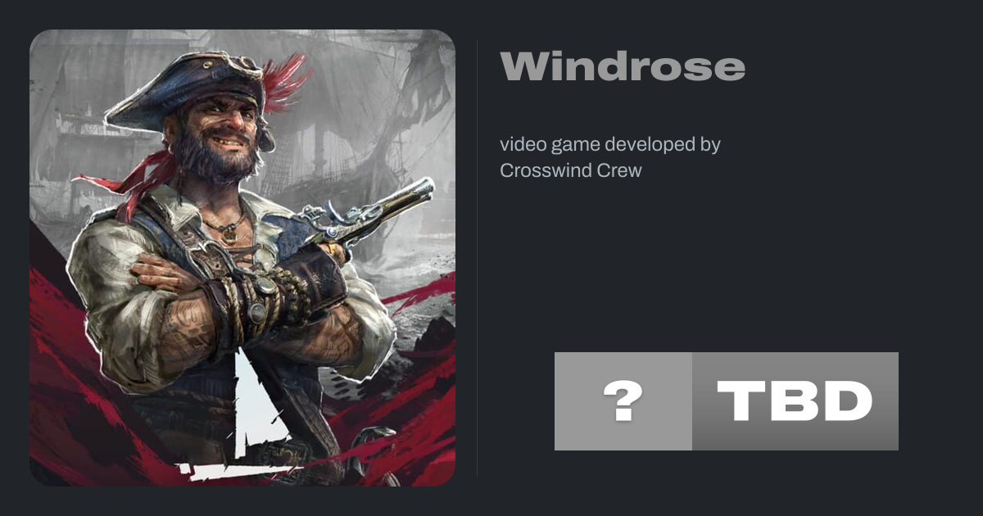This screenshot has width=983, height=516.
Task: Click the 'video game developed by' text
Action: (x=610, y=145)
